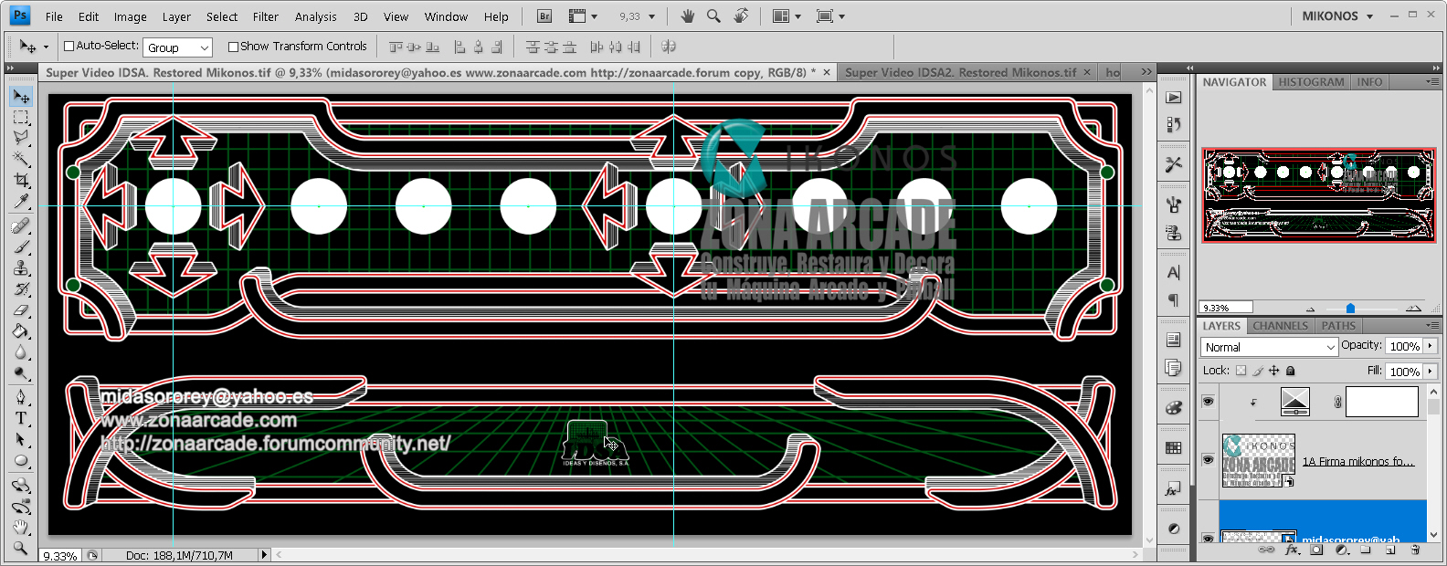This screenshot has width=1447, height=566.
Task: Select the Clone Stamp tool
Action: [x=20, y=268]
